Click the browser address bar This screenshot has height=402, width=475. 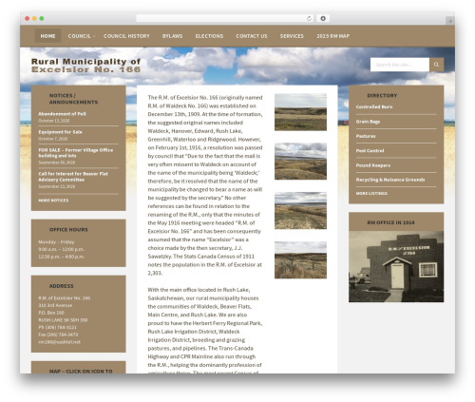click(225, 19)
